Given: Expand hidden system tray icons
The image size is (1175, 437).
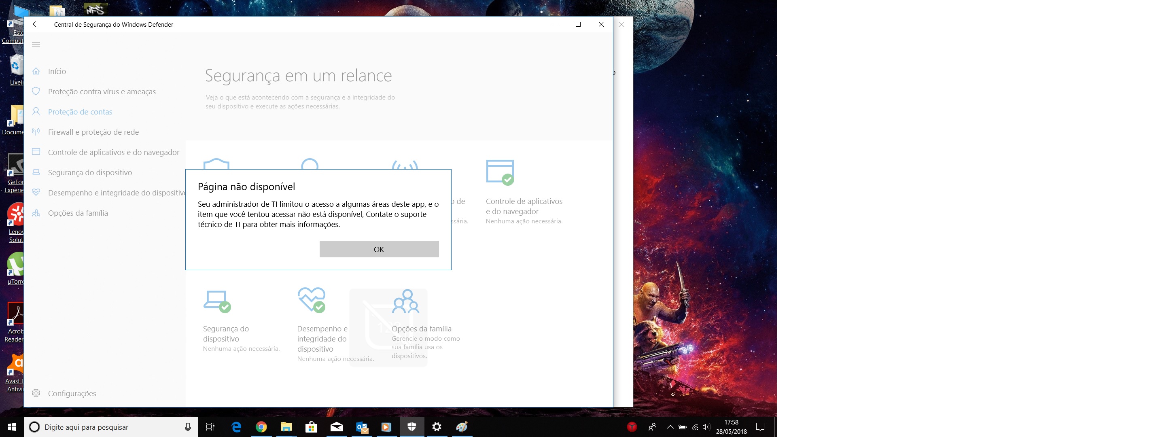Looking at the screenshot, I should click(670, 427).
